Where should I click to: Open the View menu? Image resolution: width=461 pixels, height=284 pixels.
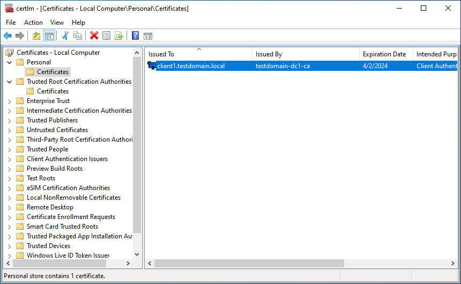tap(57, 23)
